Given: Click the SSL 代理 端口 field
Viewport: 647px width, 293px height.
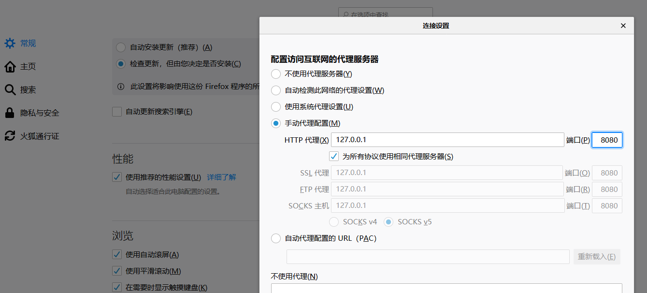Looking at the screenshot, I should tap(607, 173).
